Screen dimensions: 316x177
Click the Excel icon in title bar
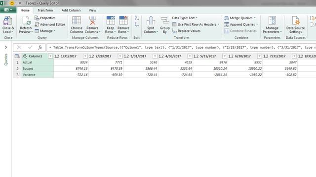coord(2,3)
